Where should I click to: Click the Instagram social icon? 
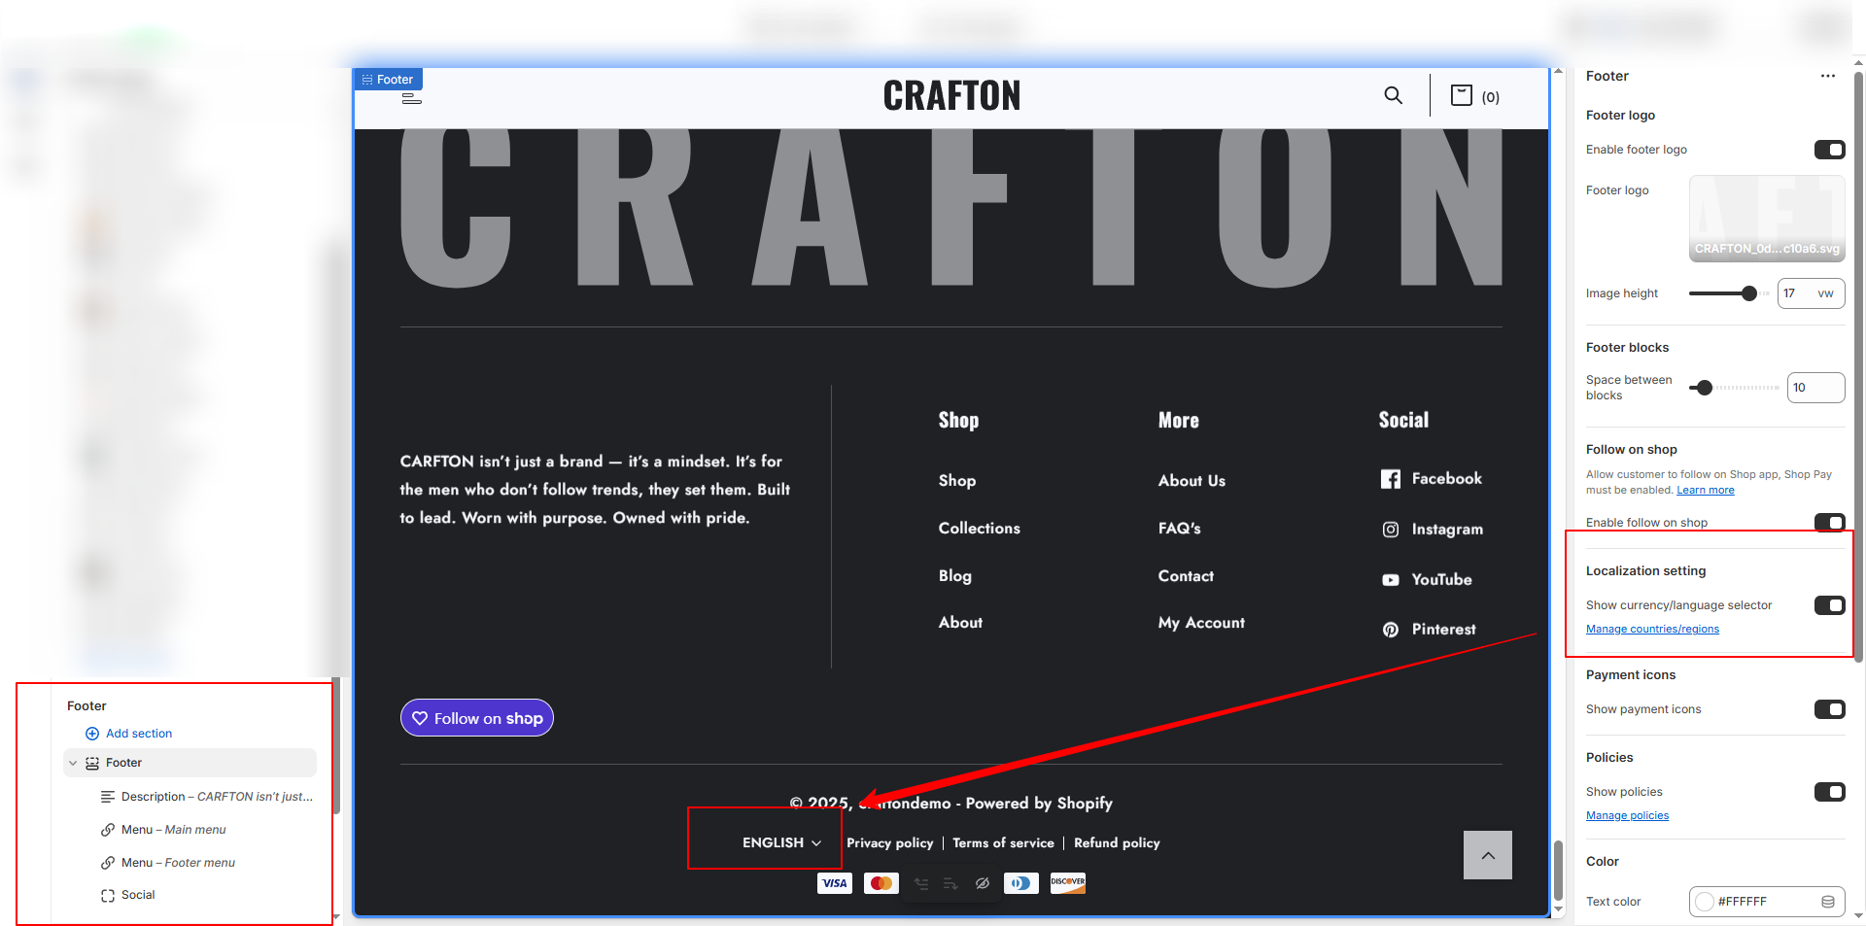(x=1391, y=530)
